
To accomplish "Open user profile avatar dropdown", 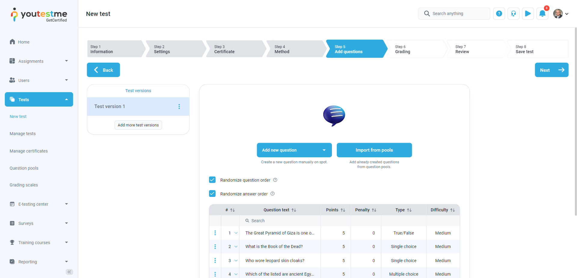I will click(x=561, y=14).
